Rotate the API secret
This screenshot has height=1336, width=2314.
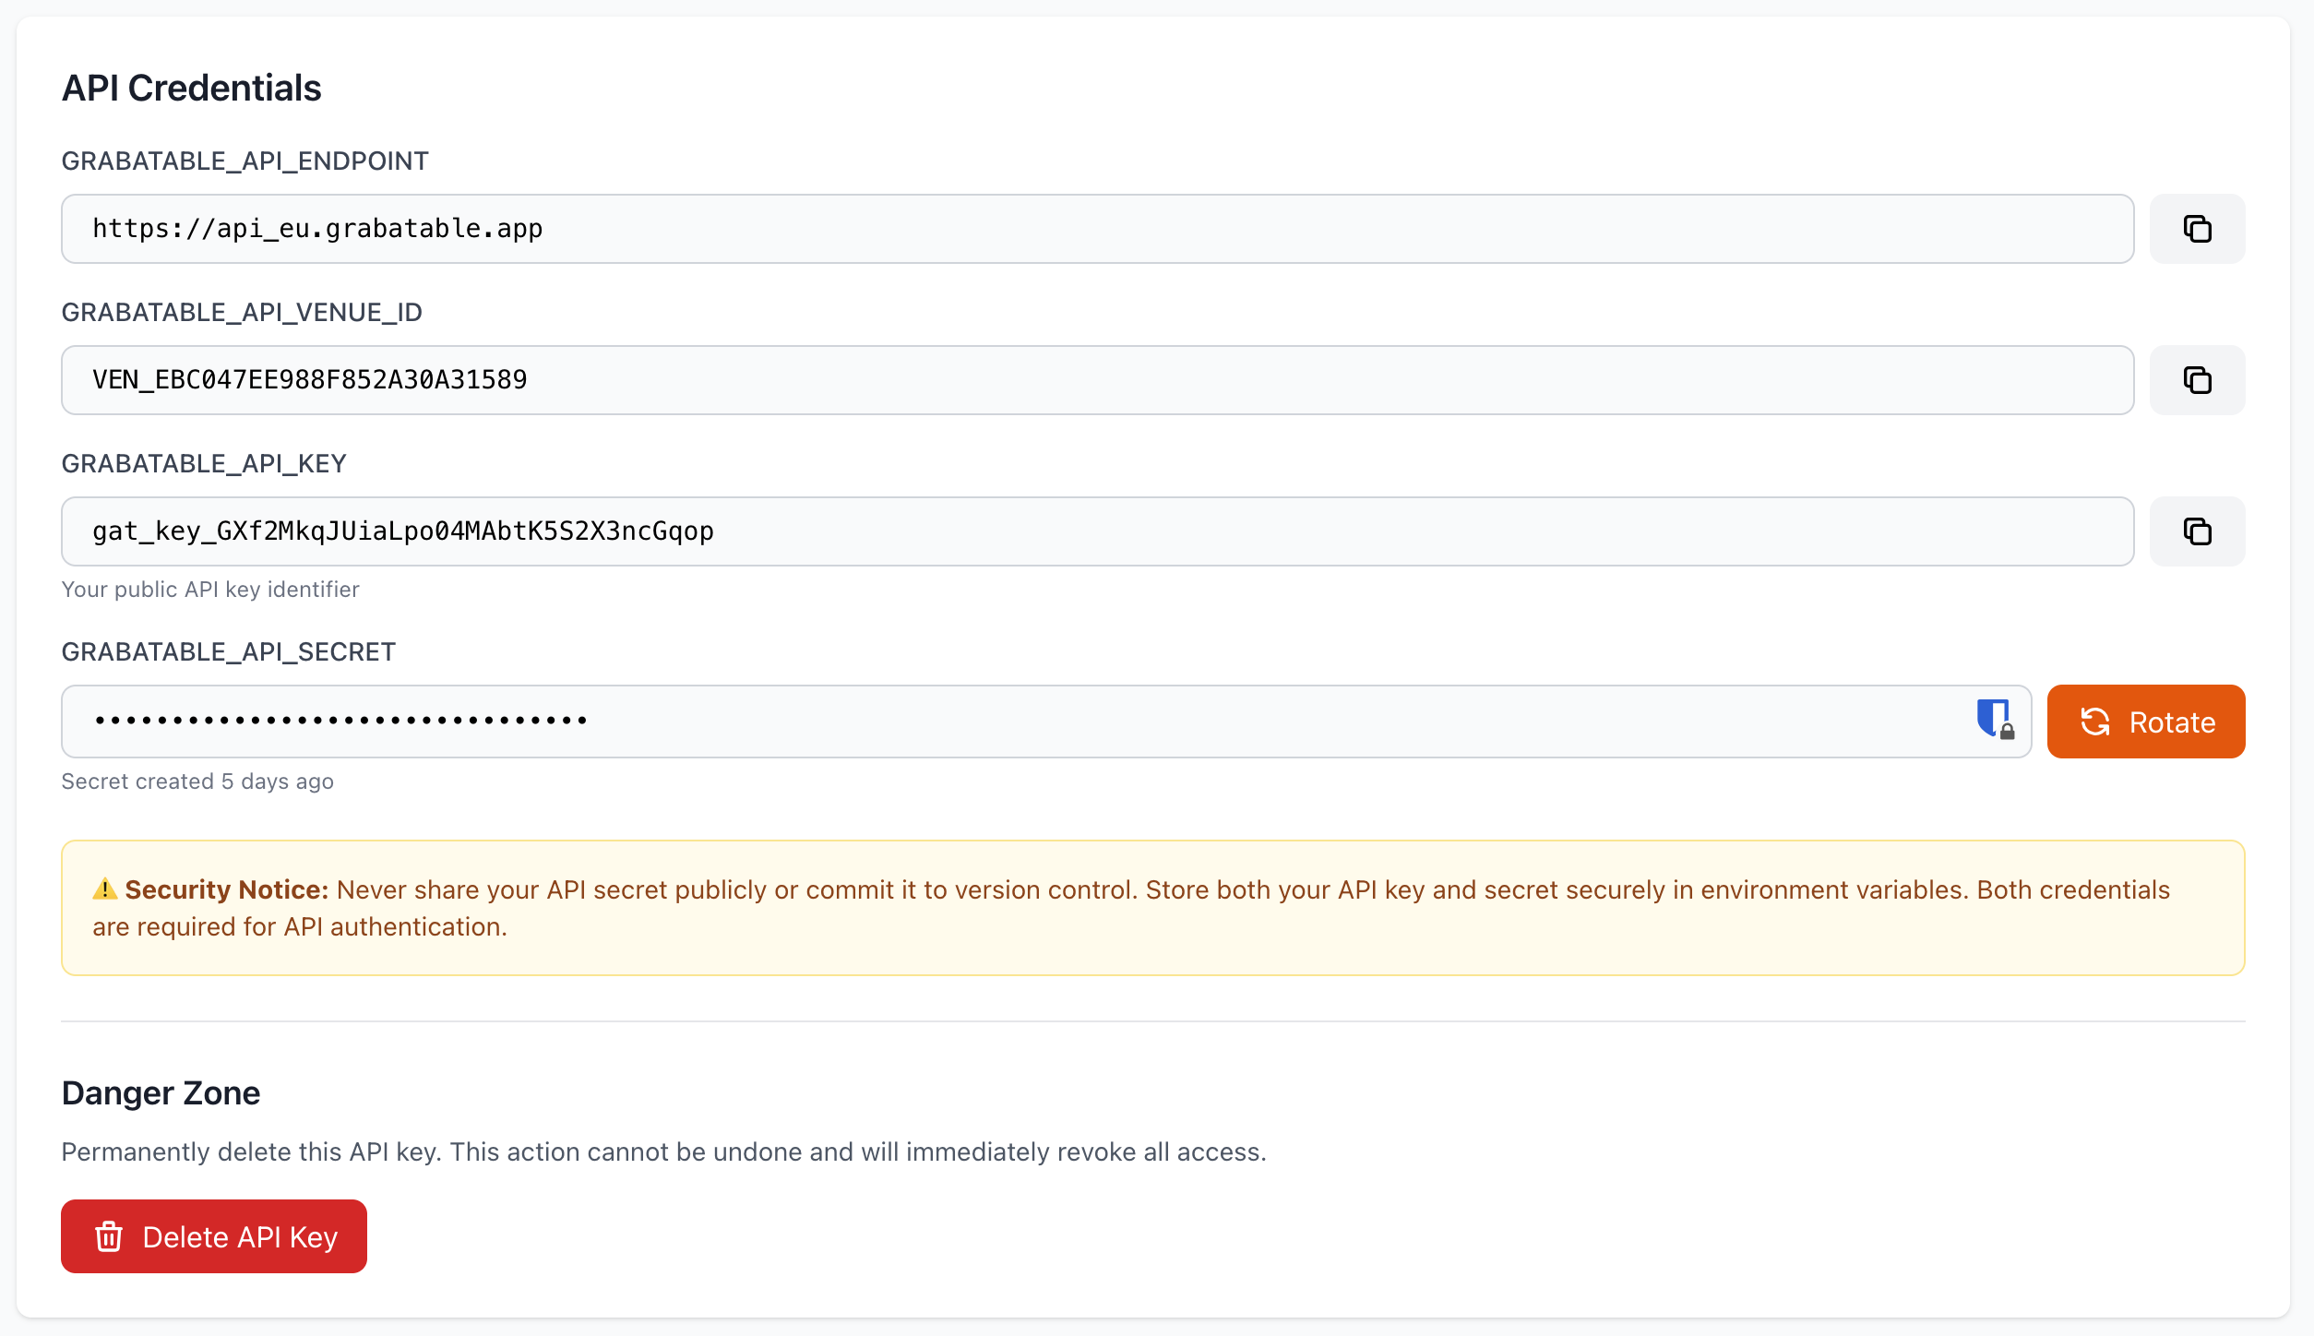pyautogui.click(x=2145, y=722)
